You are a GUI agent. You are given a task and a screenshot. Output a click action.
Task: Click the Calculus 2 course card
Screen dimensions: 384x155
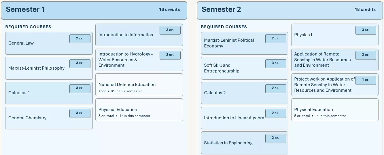point(245,93)
